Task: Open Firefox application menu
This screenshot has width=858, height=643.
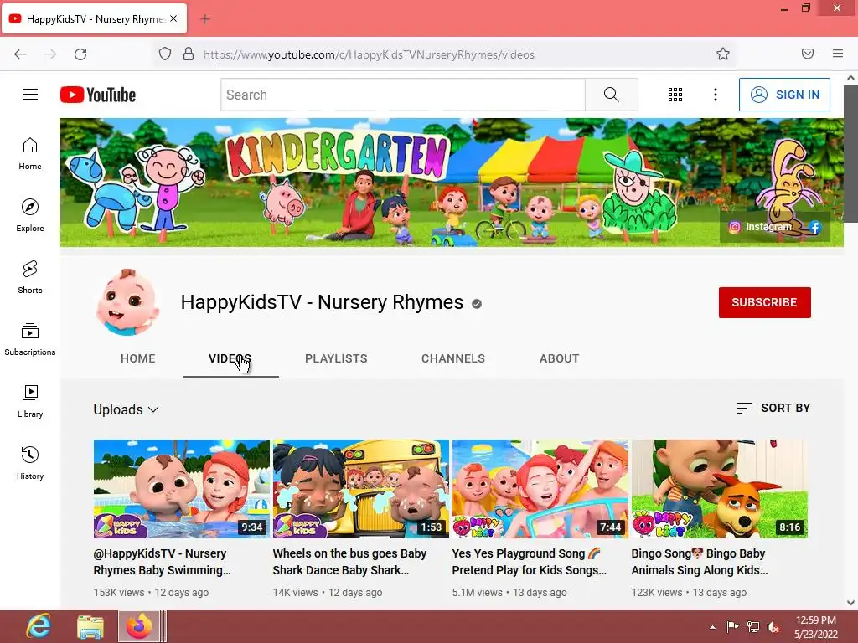Action: point(838,54)
